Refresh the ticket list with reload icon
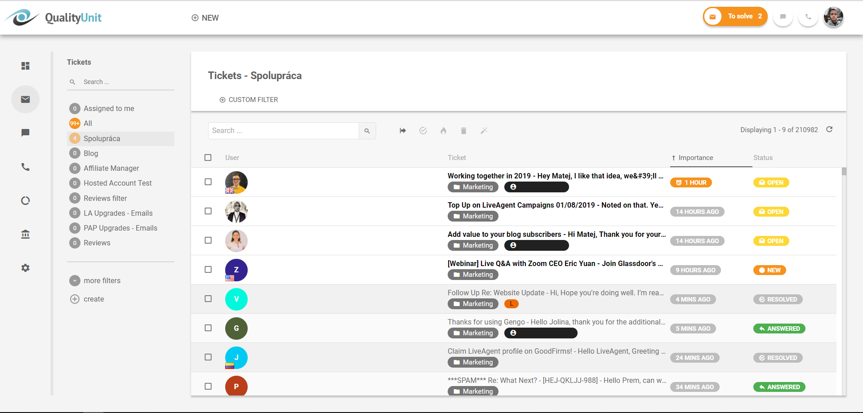The width and height of the screenshot is (863, 413). [829, 129]
